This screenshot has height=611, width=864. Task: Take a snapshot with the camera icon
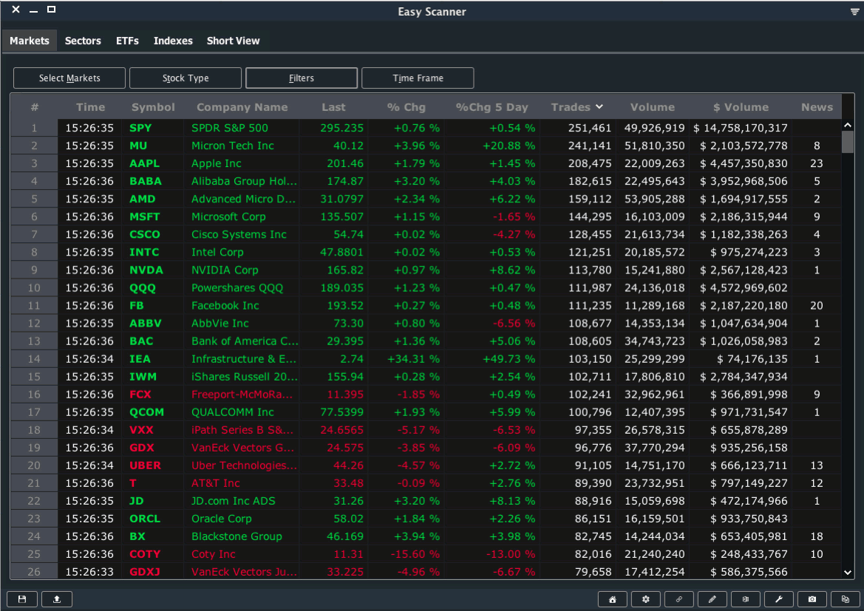click(812, 599)
